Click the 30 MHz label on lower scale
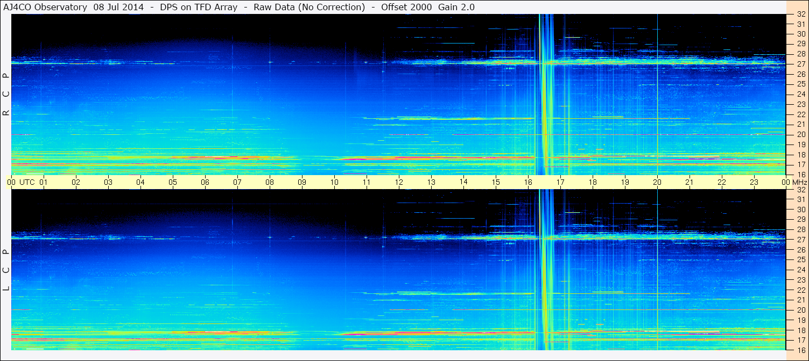The height and width of the screenshot is (361, 809). [800, 209]
